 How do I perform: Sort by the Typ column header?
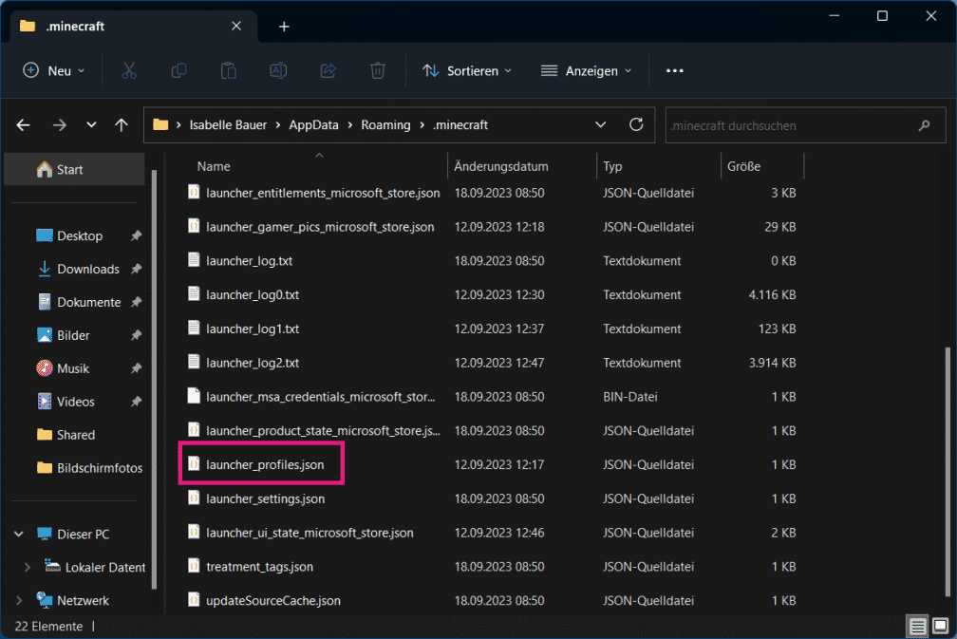coord(612,166)
